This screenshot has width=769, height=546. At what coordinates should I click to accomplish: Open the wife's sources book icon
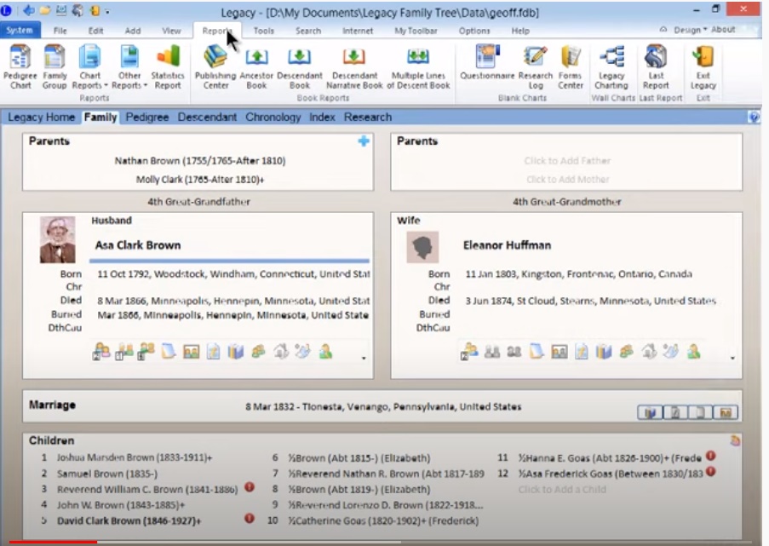pos(604,352)
